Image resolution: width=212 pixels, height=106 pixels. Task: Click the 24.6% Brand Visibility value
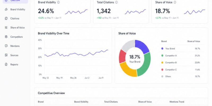46,11
